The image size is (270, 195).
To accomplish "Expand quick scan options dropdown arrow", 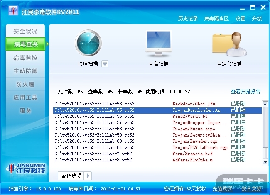I will tap(105, 64).
